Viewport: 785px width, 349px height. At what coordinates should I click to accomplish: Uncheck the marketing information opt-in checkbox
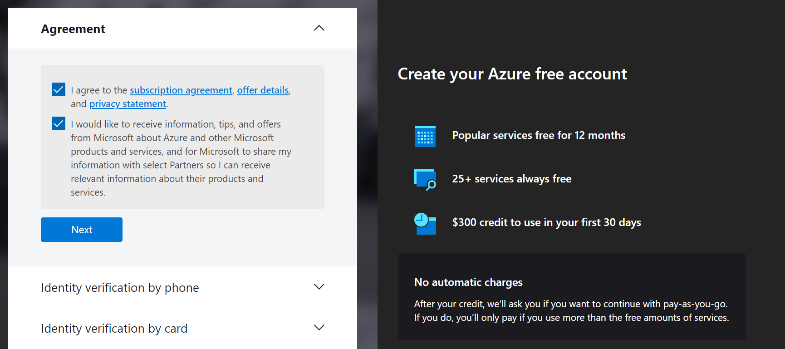(59, 123)
